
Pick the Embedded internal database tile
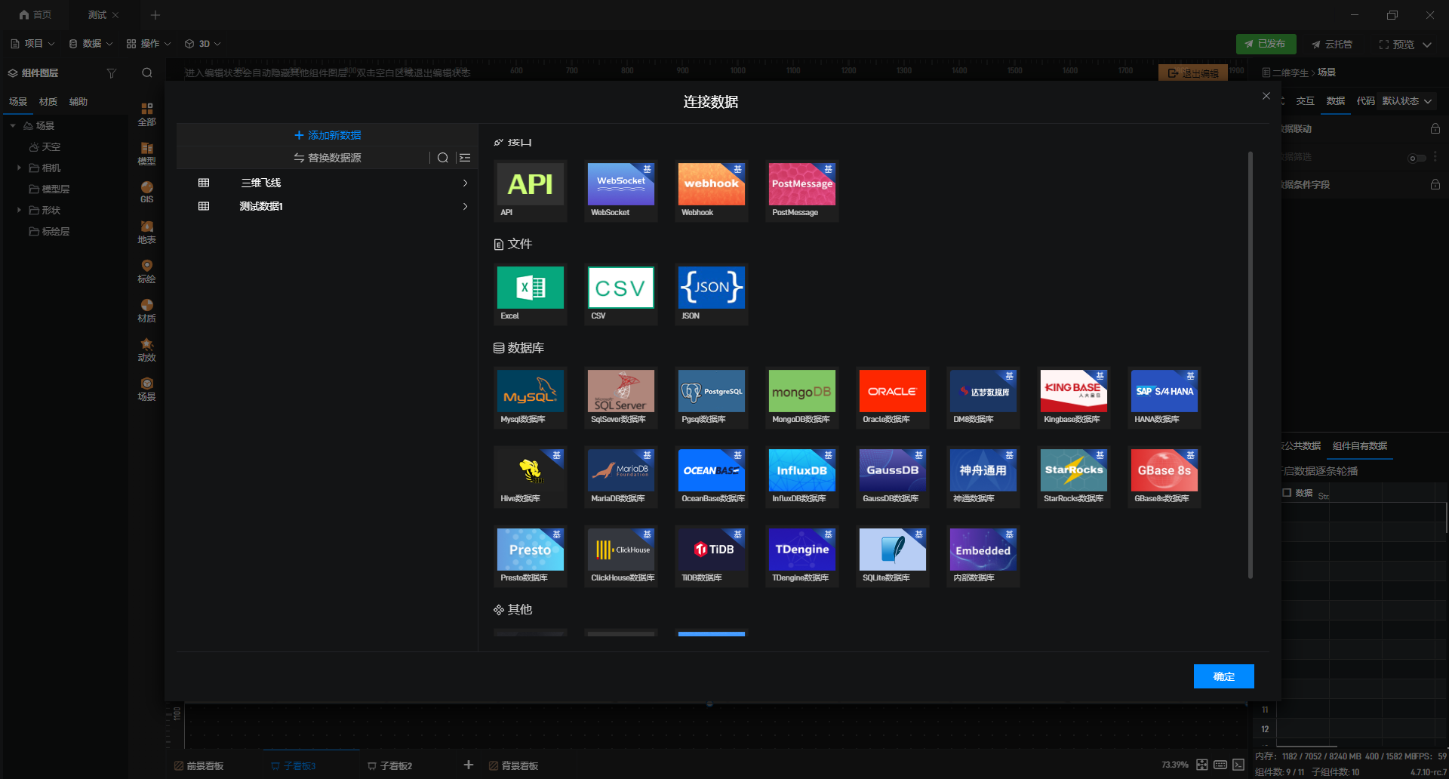pos(983,556)
